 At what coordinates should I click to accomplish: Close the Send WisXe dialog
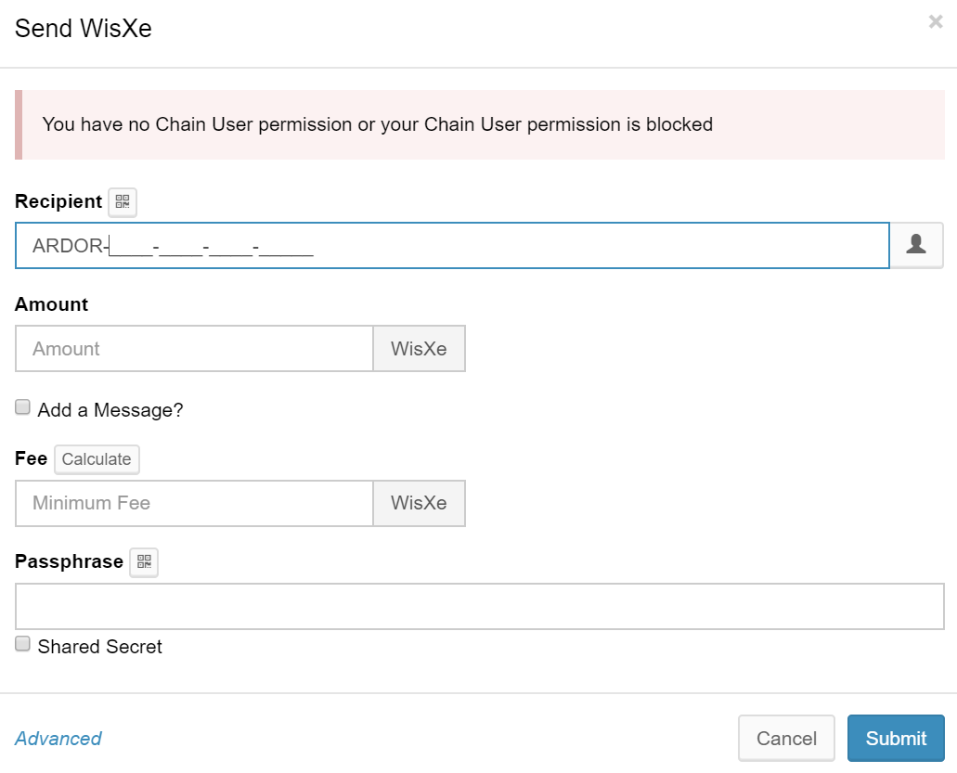coord(935,22)
